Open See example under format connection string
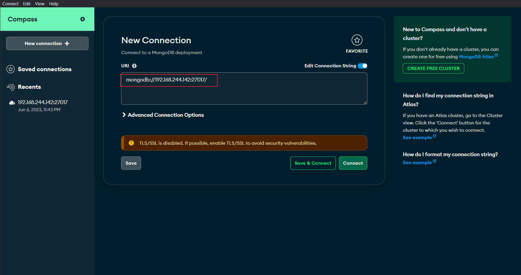Viewport: 521px width, 275px height. pos(417,163)
